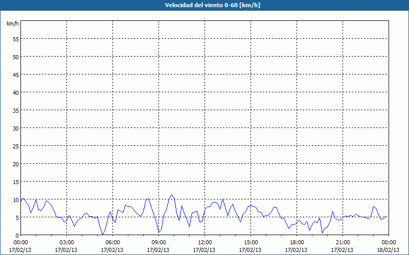Click the 50 y-axis label
The width and height of the screenshot is (409, 255).
pos(16,57)
